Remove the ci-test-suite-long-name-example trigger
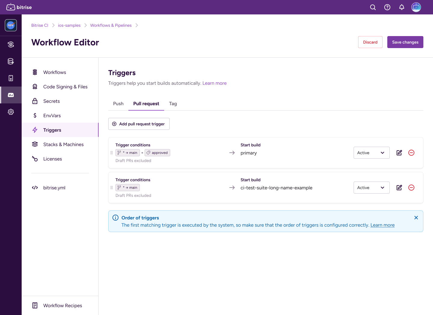433x315 pixels. click(x=411, y=188)
